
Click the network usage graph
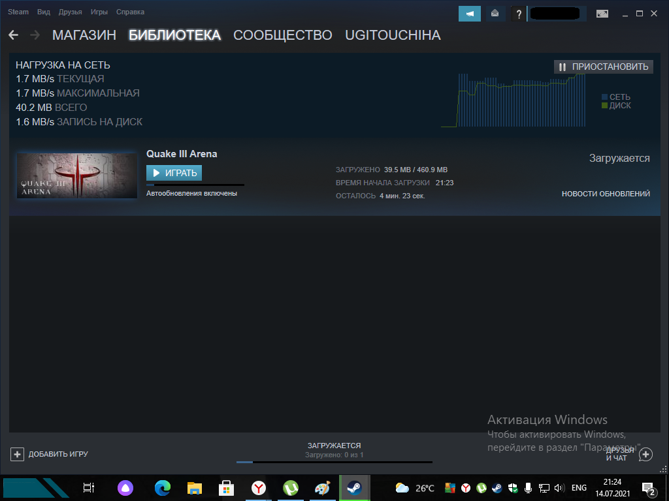click(x=514, y=100)
